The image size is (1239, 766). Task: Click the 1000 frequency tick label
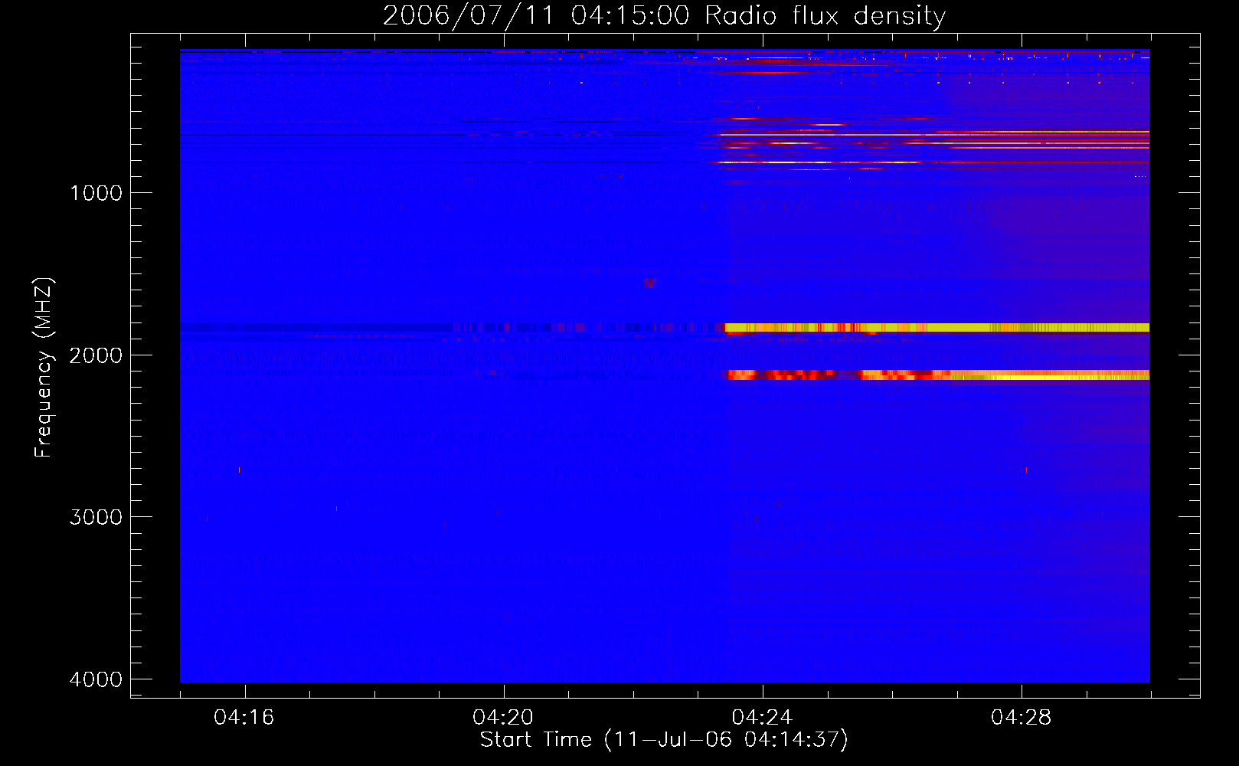point(96,192)
